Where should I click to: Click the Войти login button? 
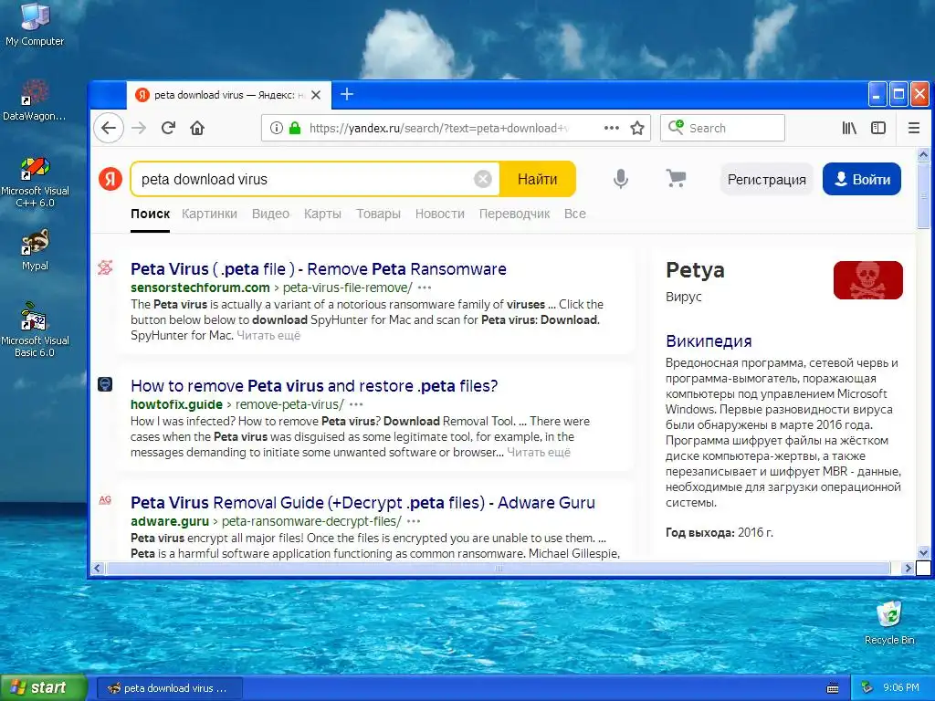[x=862, y=179]
